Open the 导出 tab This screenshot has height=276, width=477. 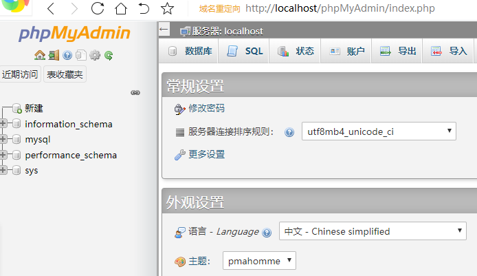click(x=397, y=51)
